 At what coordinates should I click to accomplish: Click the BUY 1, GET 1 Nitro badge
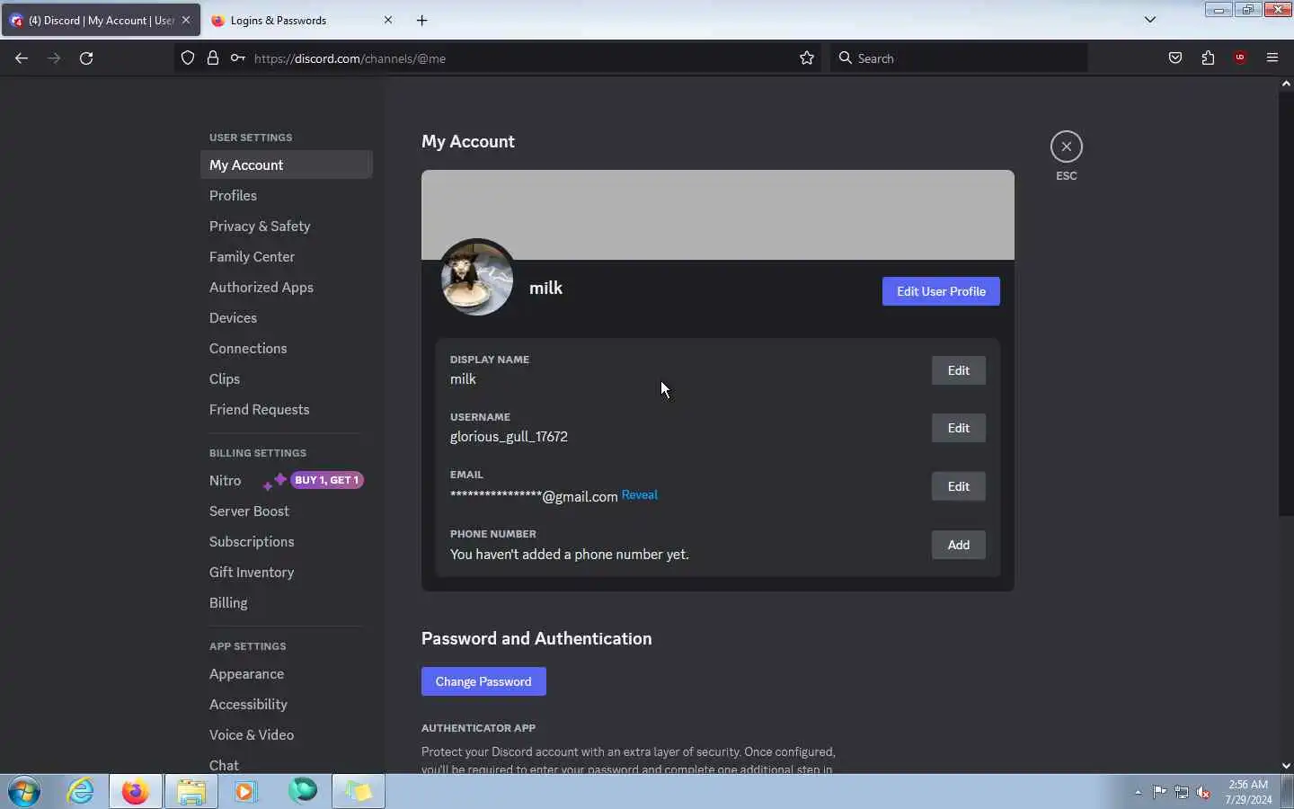pyautogui.click(x=327, y=480)
